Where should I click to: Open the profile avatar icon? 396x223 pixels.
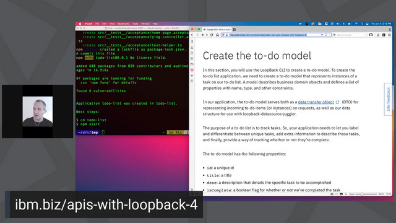pos(371,35)
